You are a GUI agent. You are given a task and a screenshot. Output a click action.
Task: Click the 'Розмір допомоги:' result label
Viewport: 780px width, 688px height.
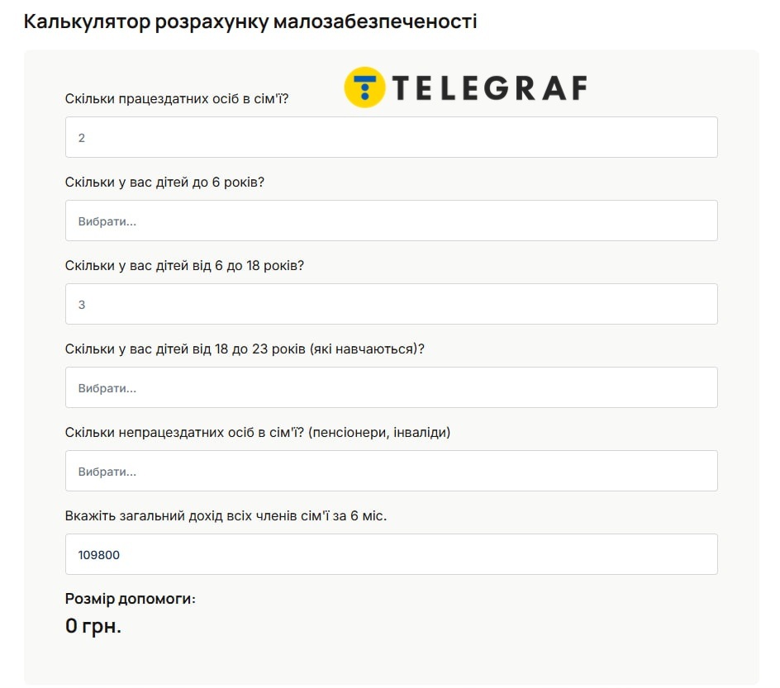[131, 598]
